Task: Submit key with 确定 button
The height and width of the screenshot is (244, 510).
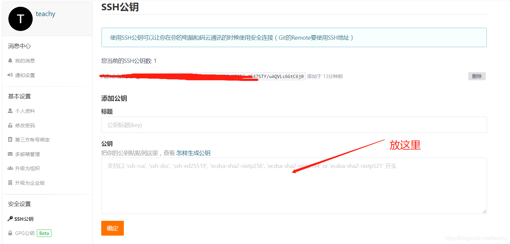Action: tap(113, 228)
